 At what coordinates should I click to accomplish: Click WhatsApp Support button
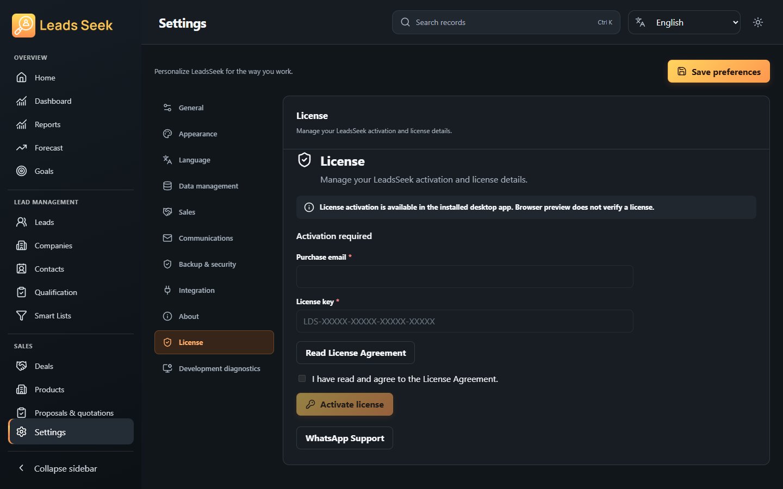345,438
